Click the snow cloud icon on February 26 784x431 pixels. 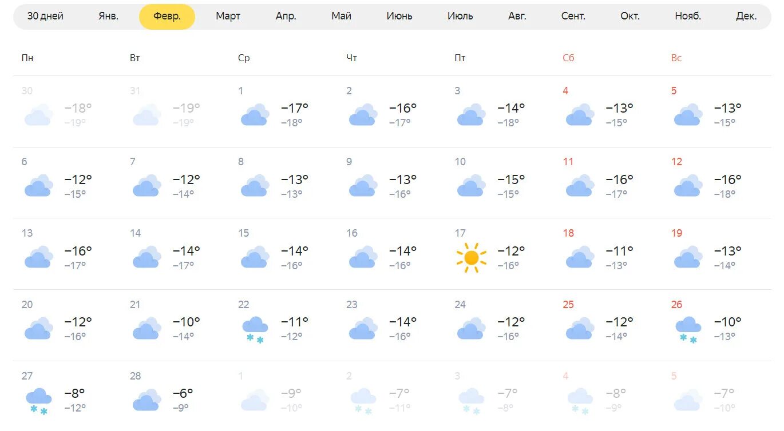[x=688, y=330]
